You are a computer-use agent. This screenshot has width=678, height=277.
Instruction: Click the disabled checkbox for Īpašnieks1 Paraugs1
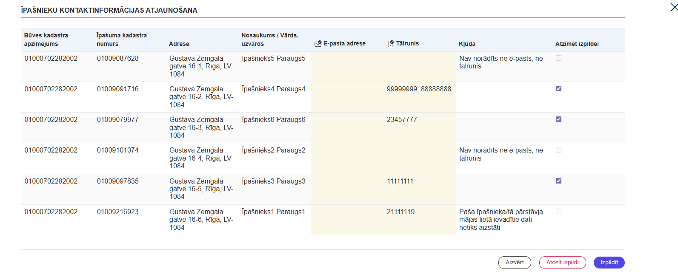(x=558, y=211)
